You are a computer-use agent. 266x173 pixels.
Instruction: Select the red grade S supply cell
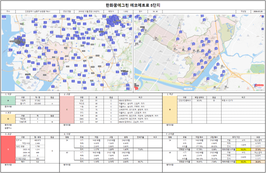8,149
